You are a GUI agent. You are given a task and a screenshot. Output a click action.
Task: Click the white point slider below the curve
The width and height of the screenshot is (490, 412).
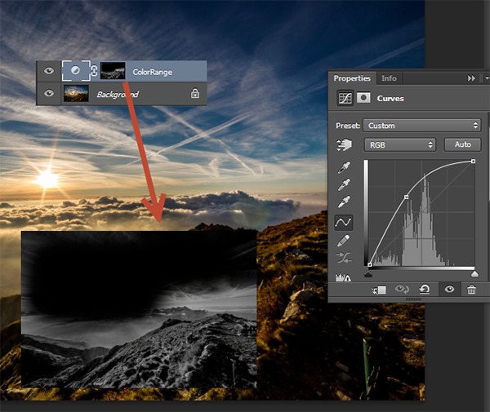(474, 273)
